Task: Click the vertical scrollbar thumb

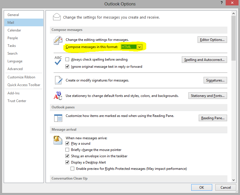Action: coord(233,38)
